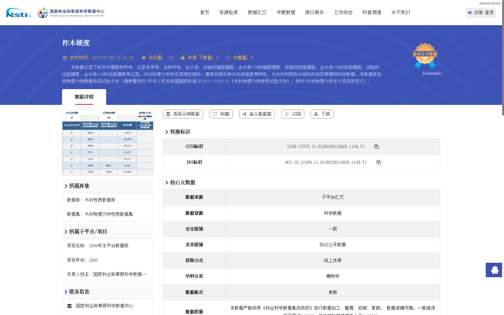Click the page vertical scrollbar
Image resolution: width=504 pixels, height=315 pixels.
pos(503,58)
